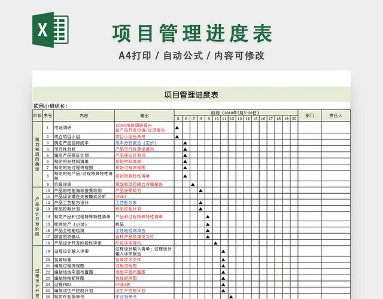Click the date column header 16

click(x=263, y=118)
